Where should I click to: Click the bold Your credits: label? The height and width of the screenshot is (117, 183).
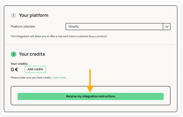[x=19, y=64]
